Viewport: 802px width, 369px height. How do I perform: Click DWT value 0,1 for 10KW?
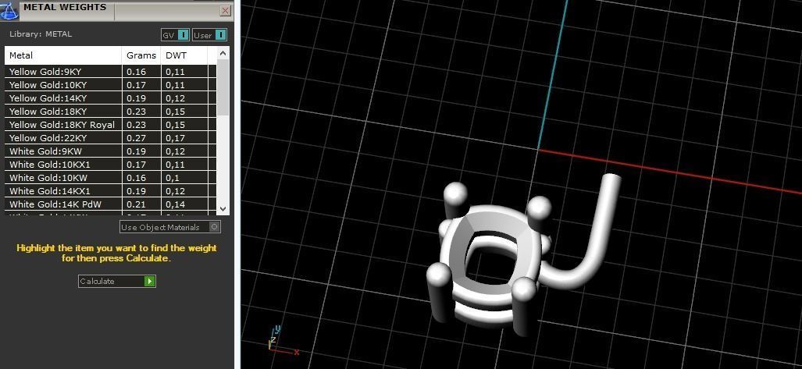(173, 178)
